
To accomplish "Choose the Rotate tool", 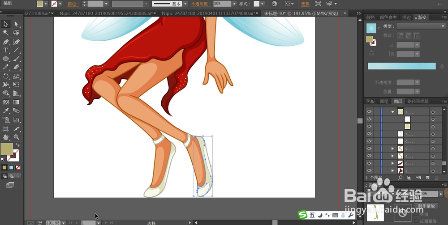I will pyautogui.click(x=6, y=76).
